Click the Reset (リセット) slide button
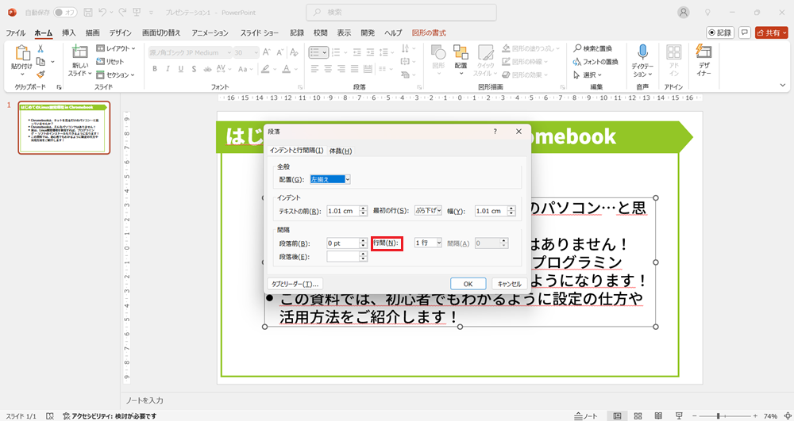Screen dimensions: 794x421 click(x=110, y=62)
